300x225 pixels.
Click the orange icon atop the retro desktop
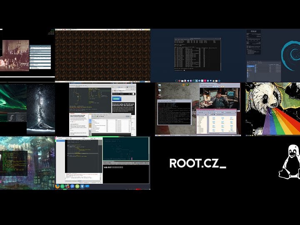[184, 85]
